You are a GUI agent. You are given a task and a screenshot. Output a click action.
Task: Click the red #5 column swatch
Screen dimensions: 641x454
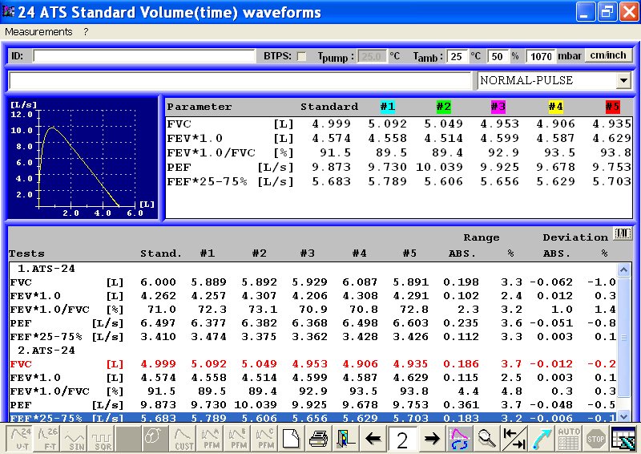point(612,107)
